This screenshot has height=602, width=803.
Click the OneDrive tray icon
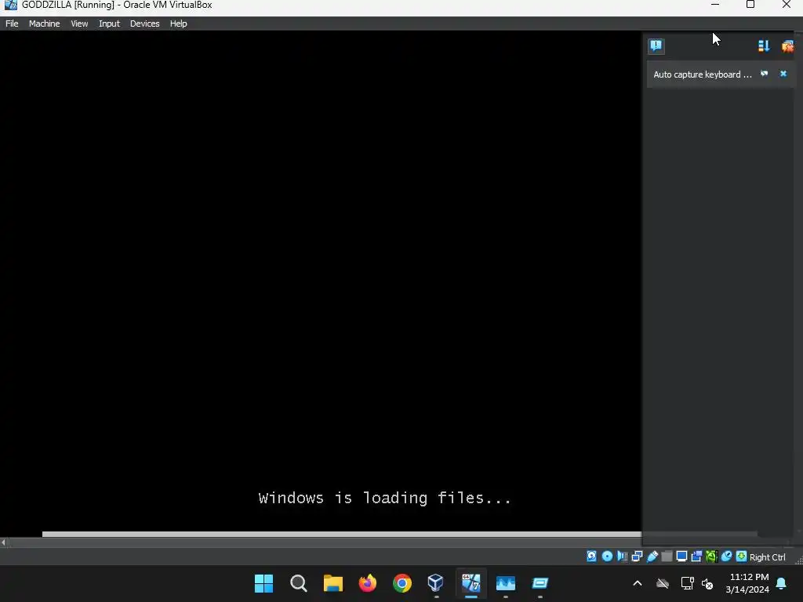pos(663,583)
